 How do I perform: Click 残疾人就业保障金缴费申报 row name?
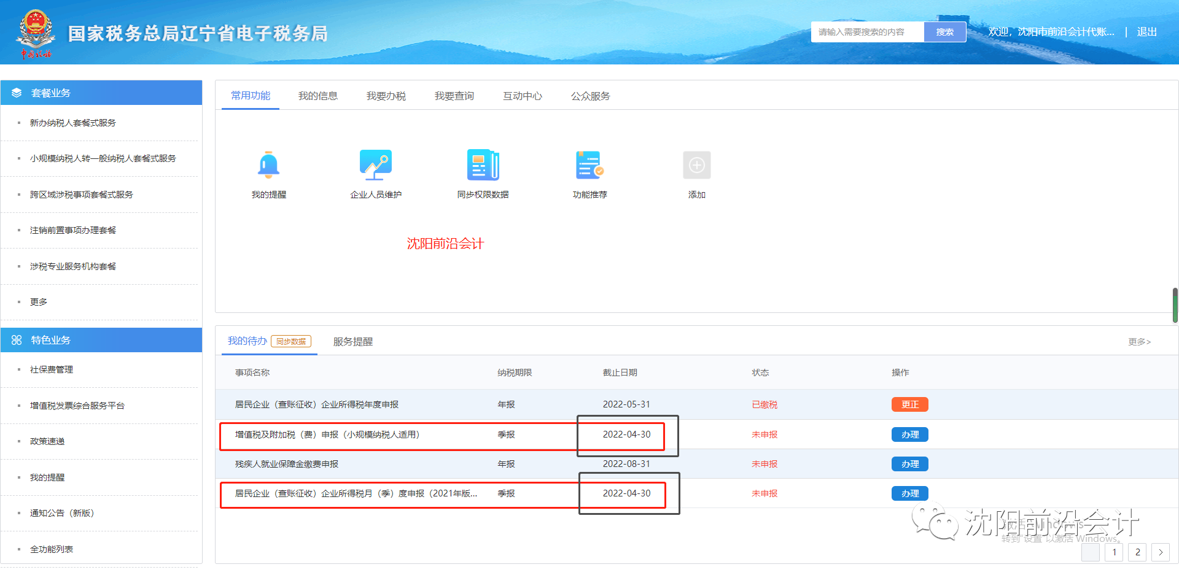pyautogui.click(x=287, y=464)
